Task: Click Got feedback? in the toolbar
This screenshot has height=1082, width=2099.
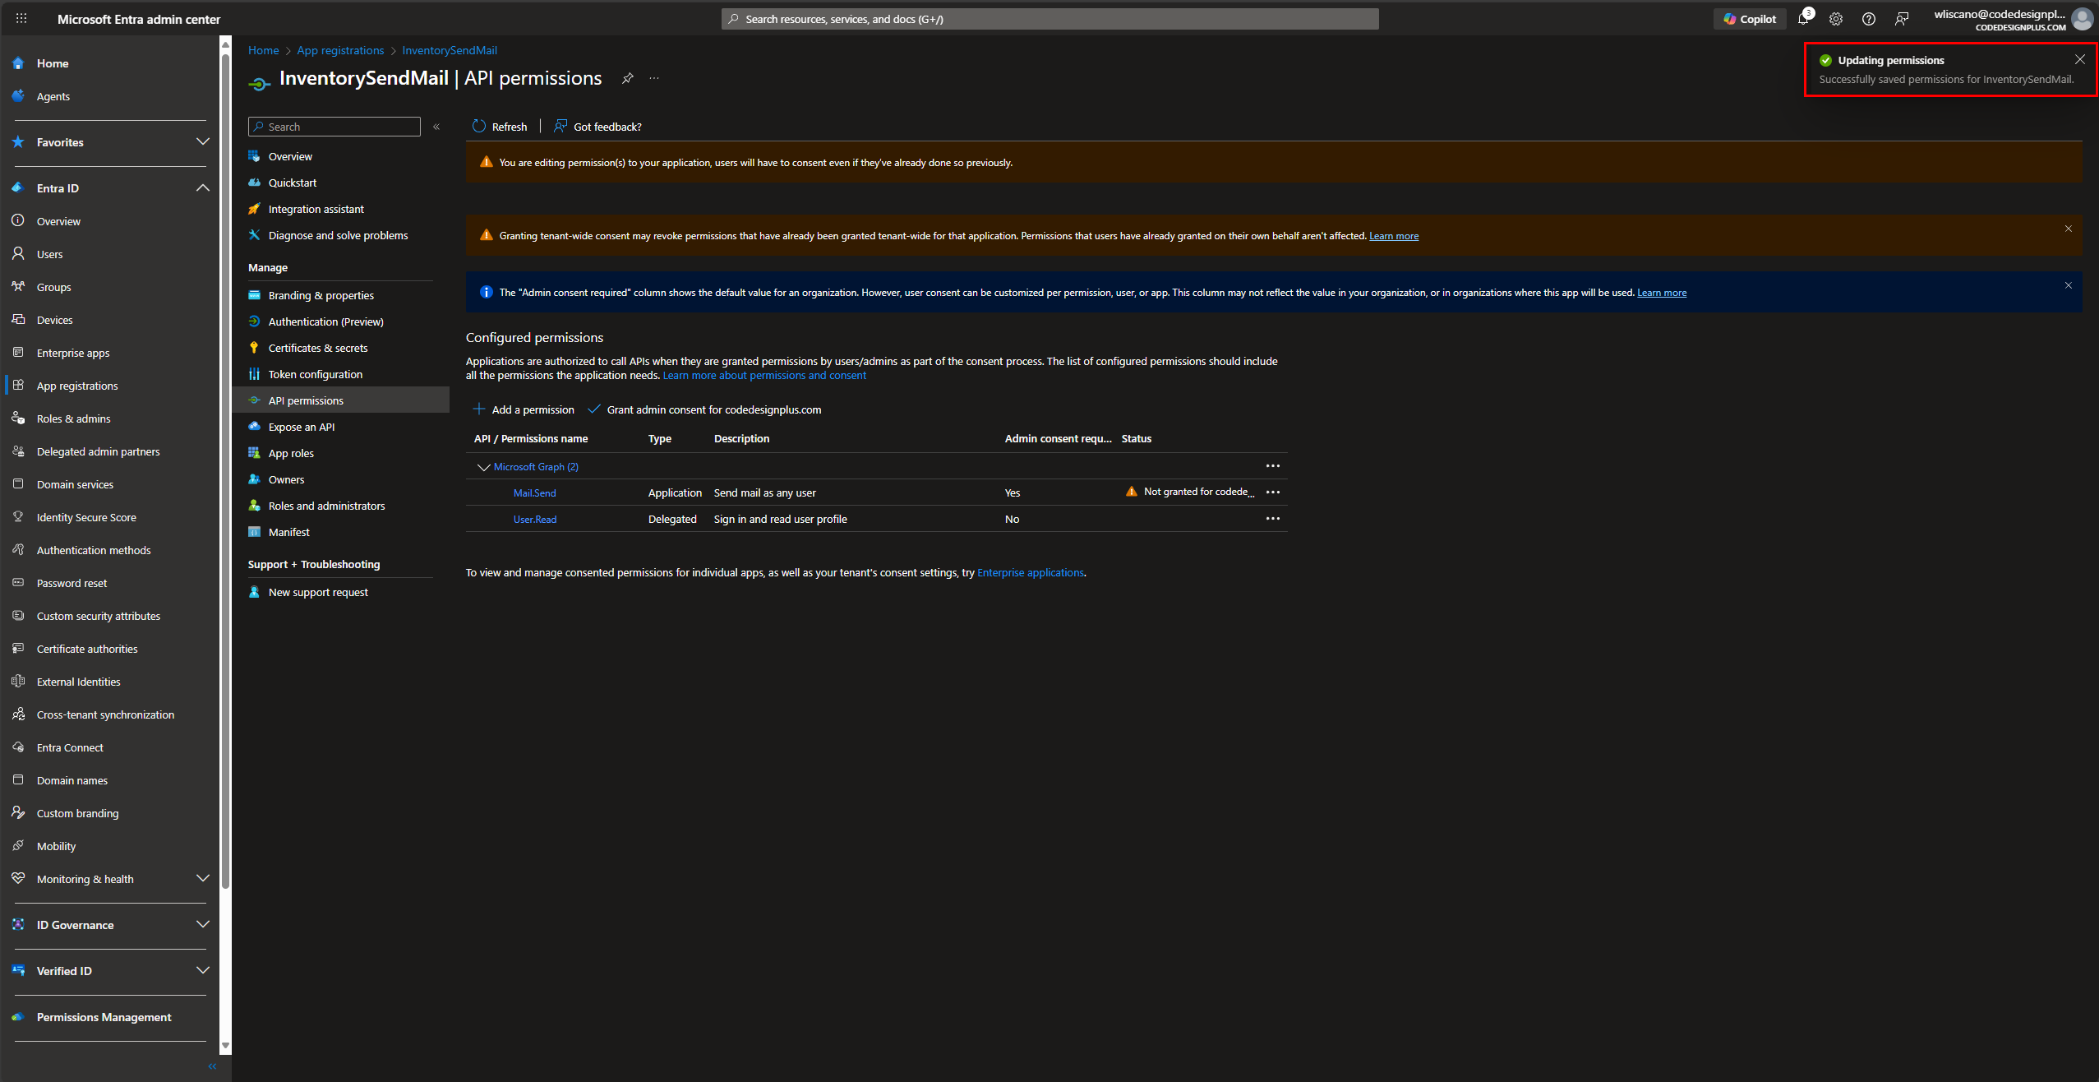Action: (597, 127)
